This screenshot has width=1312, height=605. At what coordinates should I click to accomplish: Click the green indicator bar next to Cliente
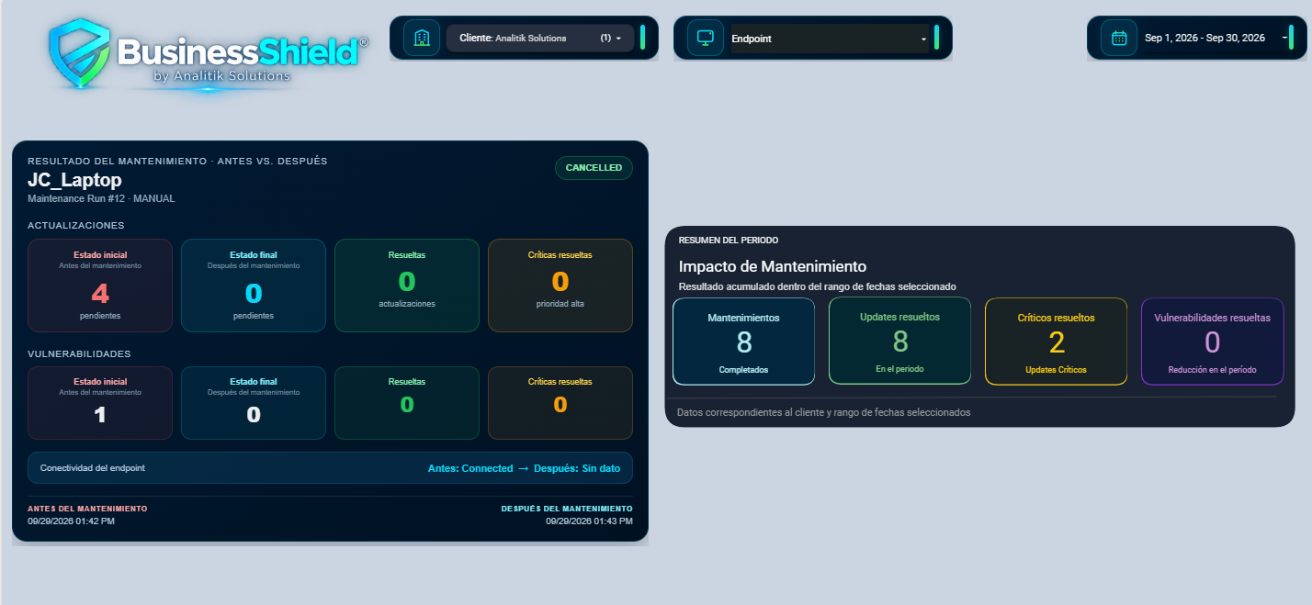tap(643, 38)
